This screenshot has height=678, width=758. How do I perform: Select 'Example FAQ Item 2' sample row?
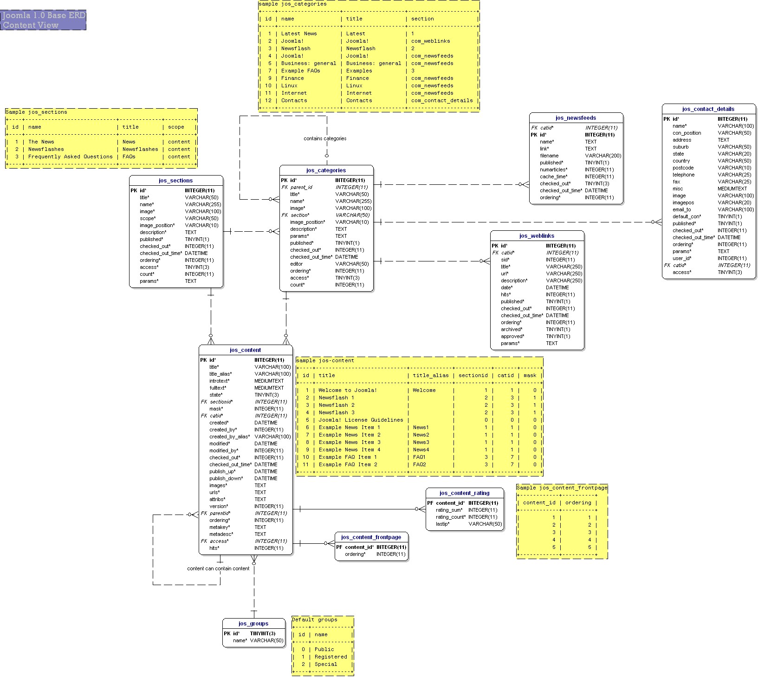(348, 464)
